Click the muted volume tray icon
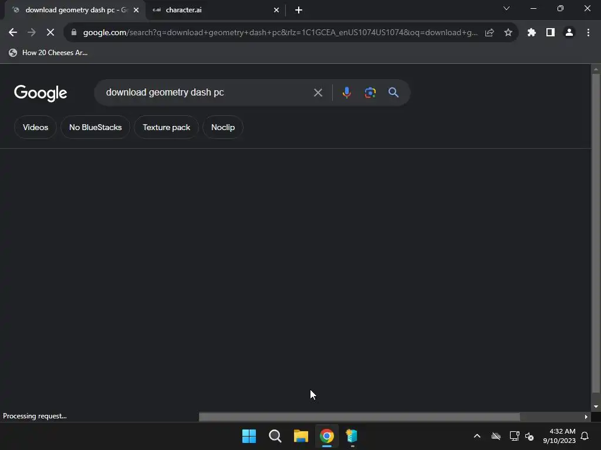The image size is (601, 450). tap(529, 436)
